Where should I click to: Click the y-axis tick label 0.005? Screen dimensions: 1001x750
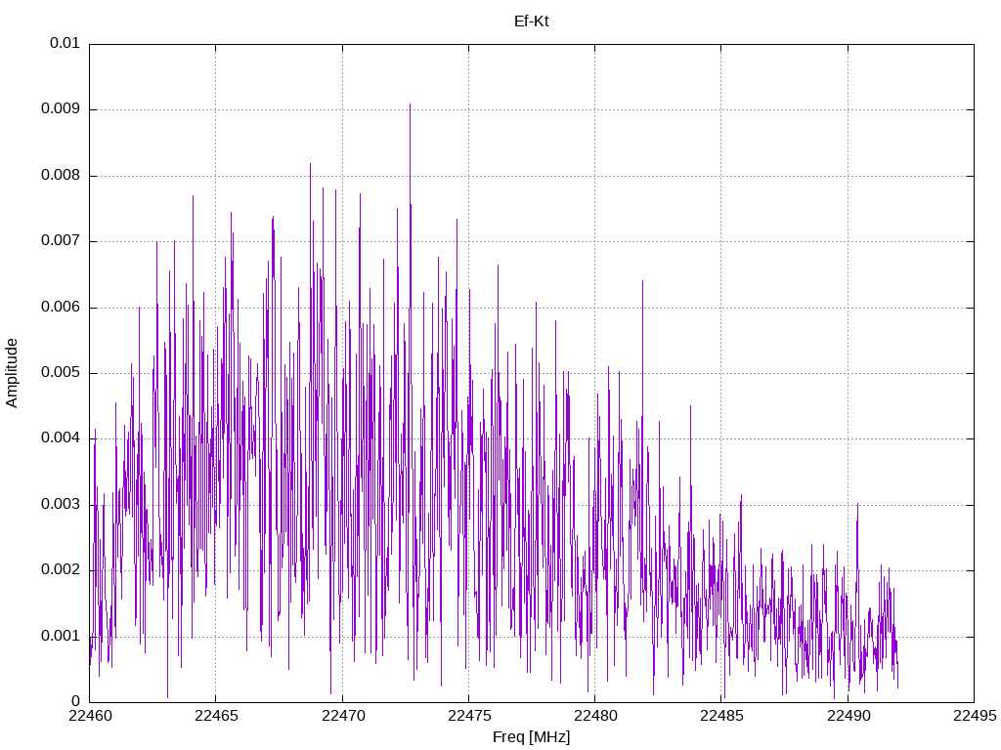61,373
